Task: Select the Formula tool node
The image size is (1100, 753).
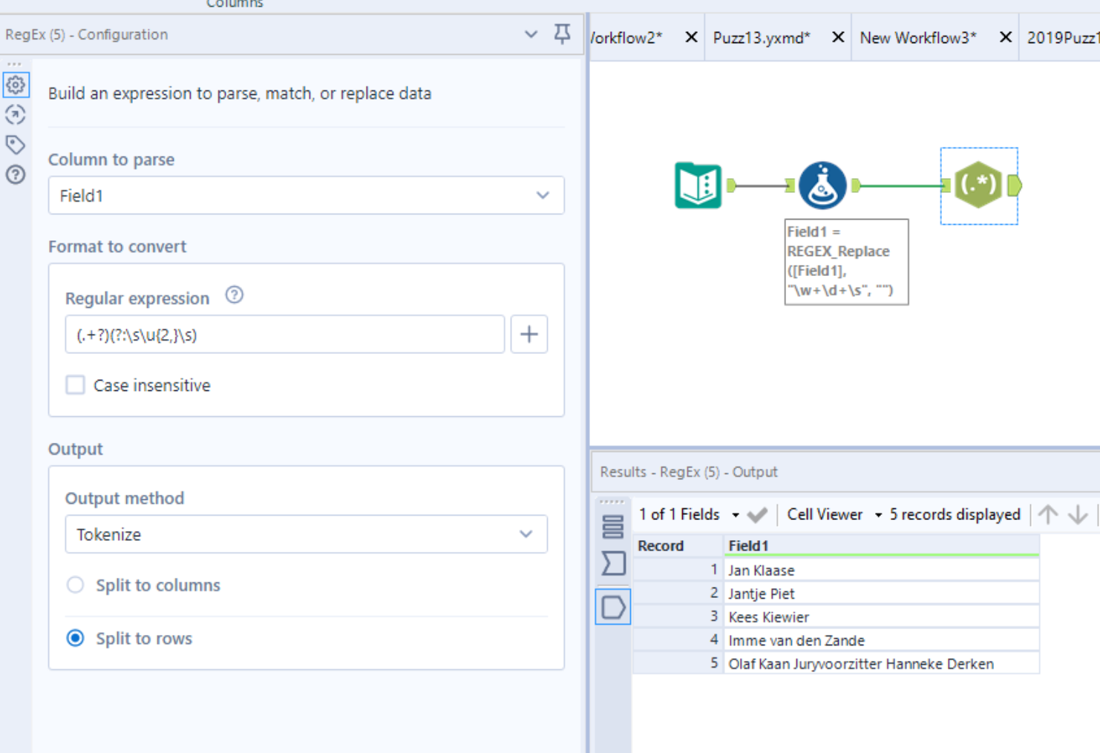Action: [822, 185]
